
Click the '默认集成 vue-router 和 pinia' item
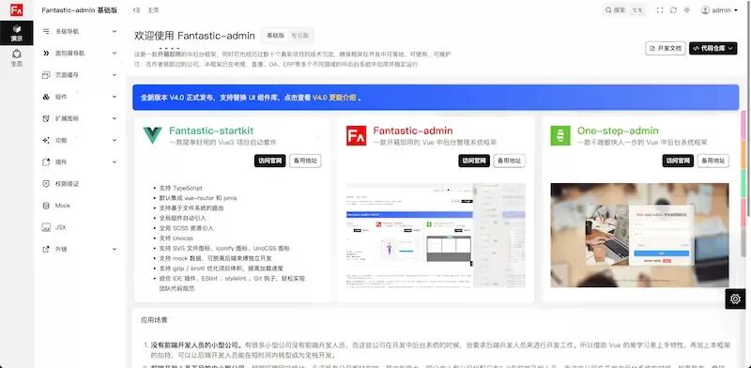point(198,198)
